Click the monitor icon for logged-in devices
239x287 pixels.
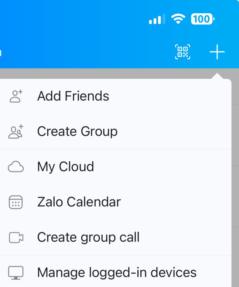[16, 273]
